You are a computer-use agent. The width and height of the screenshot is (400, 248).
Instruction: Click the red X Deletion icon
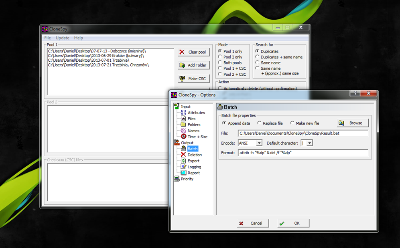tap(183, 155)
